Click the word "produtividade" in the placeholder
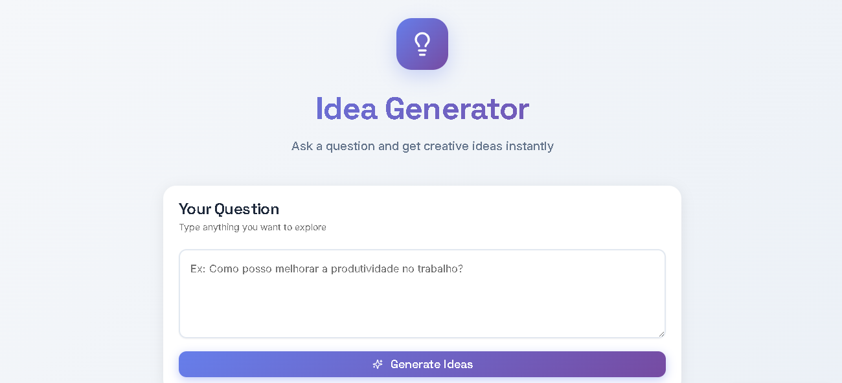 365,268
